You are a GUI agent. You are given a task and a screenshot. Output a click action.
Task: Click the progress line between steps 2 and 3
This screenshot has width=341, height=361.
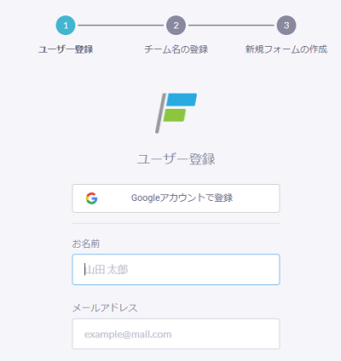coord(231,26)
